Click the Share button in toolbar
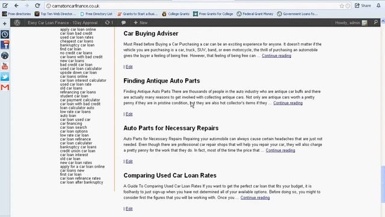 (x=363, y=5)
